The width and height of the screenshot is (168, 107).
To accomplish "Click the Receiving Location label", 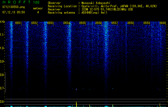I will tap(62, 6).
